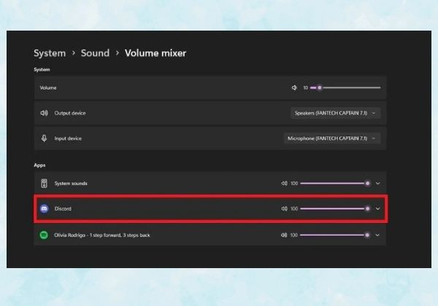Adjust the system Volume slider
The height and width of the screenshot is (306, 438).
click(x=345, y=87)
